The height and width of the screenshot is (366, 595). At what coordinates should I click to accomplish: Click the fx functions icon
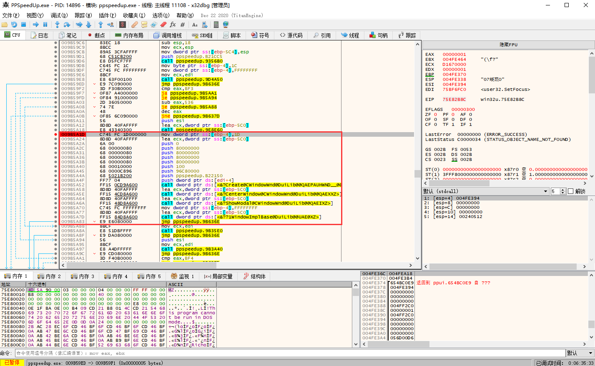pos(173,25)
